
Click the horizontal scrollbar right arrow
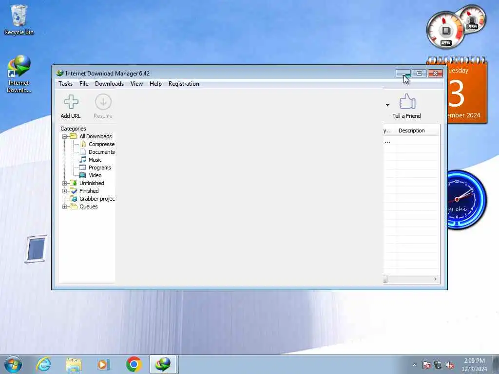435,279
